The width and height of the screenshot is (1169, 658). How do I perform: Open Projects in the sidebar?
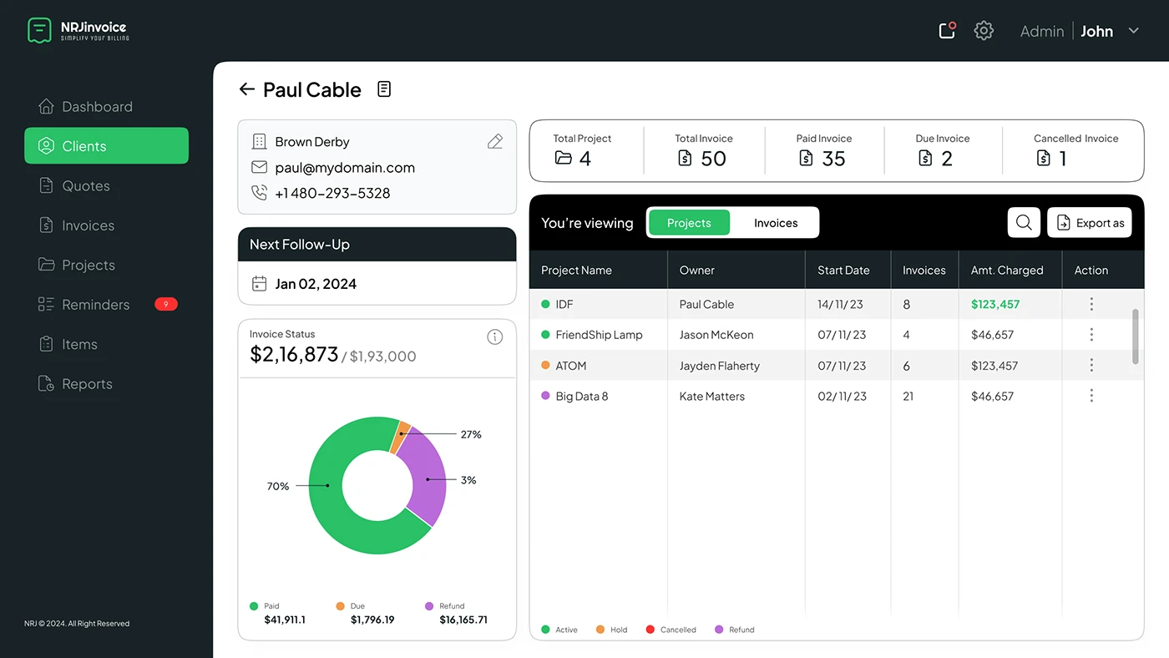coord(76,266)
